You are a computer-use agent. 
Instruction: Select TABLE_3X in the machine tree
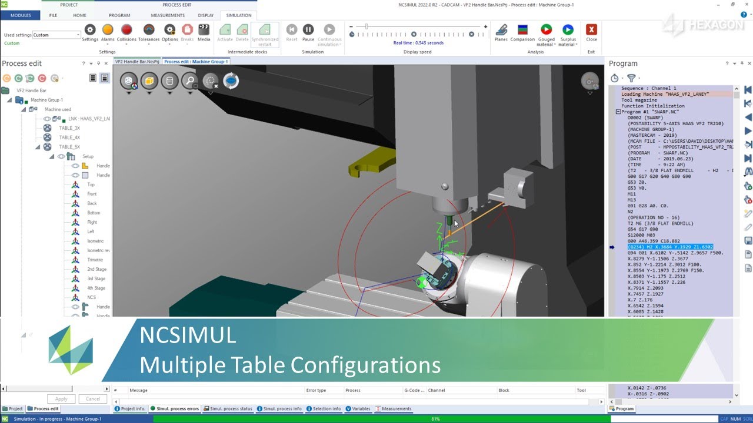coord(69,128)
